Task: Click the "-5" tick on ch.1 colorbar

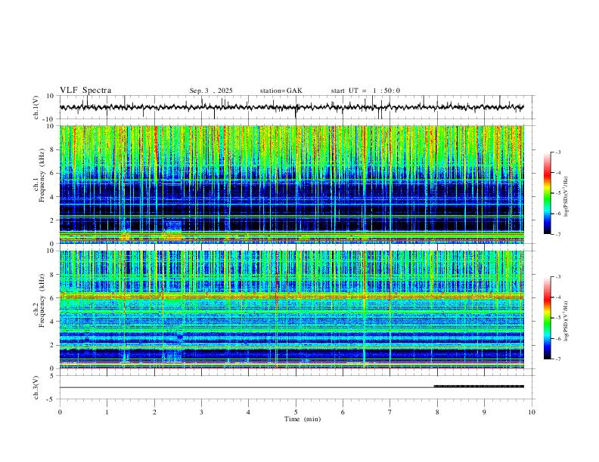Action: pos(557,193)
